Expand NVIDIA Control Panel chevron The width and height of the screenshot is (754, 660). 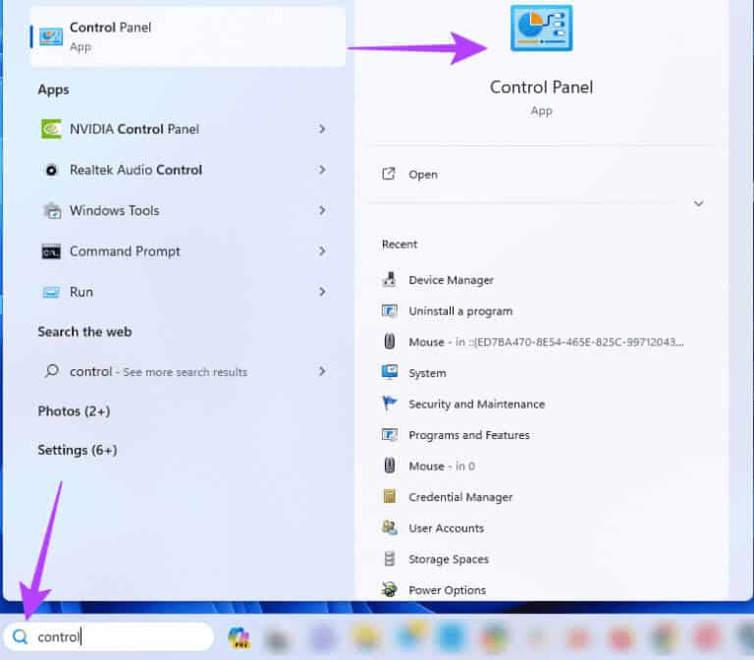coord(322,129)
